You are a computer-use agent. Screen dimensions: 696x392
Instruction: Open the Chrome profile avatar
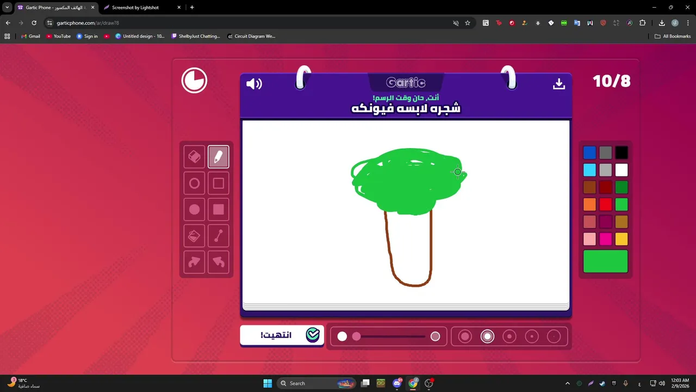675,23
